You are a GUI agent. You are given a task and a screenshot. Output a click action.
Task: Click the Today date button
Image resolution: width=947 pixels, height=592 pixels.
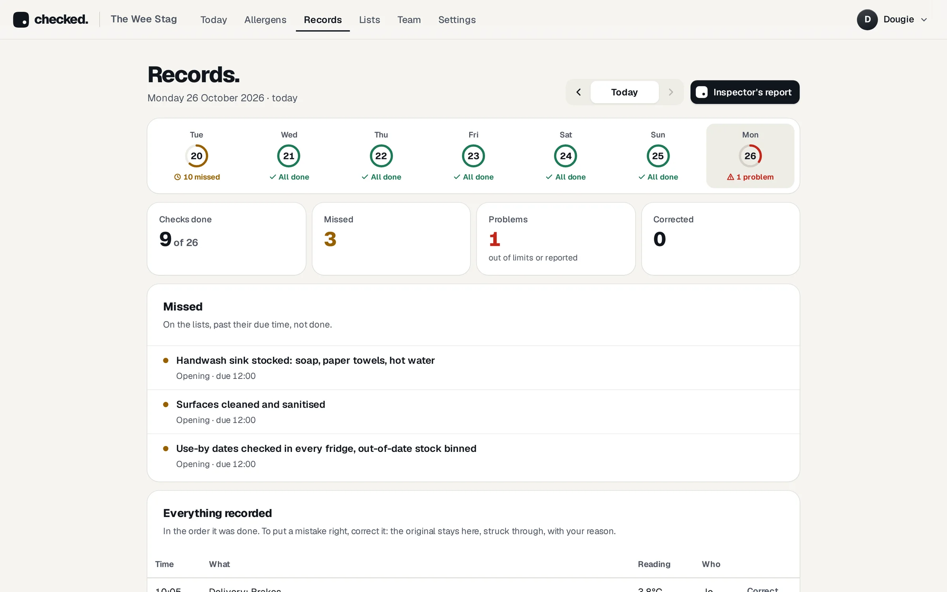click(624, 92)
